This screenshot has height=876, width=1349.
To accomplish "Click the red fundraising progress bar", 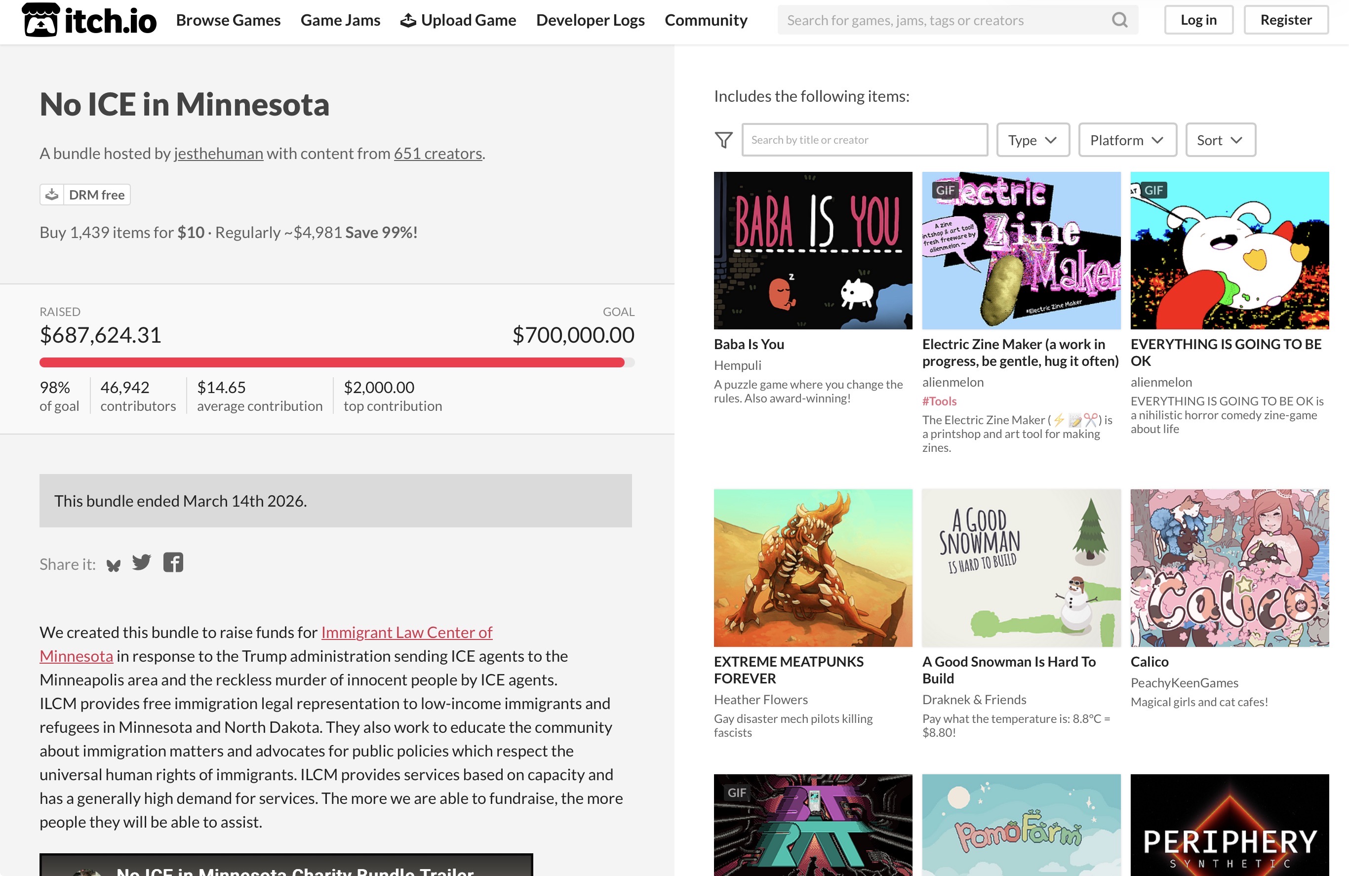I will [x=332, y=363].
